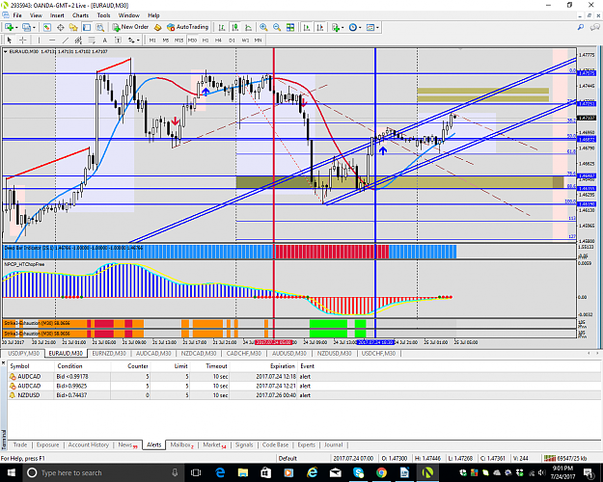Switch chart to bar chart style
The width and height of the screenshot is (603, 482).
pyautogui.click(x=222, y=27)
